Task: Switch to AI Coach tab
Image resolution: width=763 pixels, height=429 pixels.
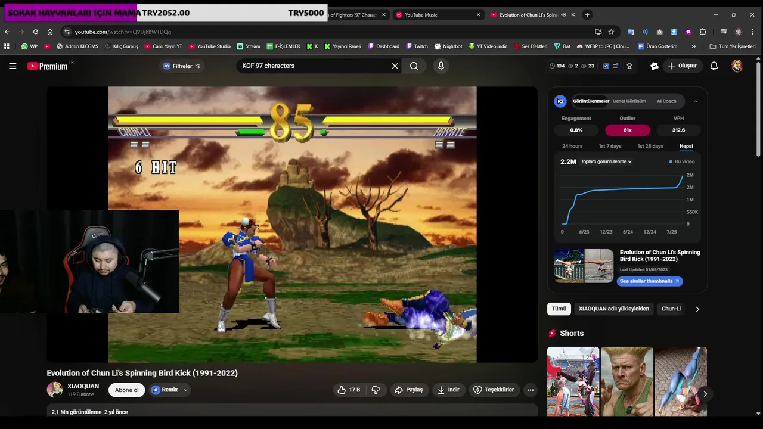Action: click(x=666, y=101)
